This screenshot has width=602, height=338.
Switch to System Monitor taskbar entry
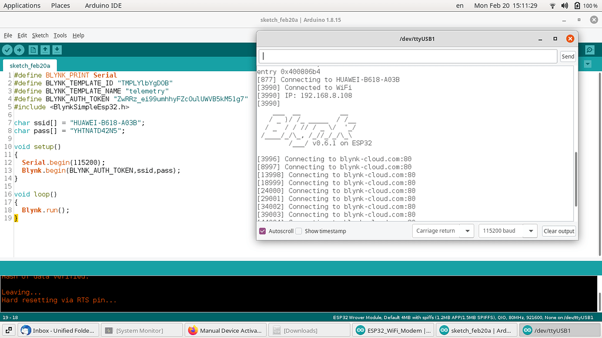coord(142,330)
